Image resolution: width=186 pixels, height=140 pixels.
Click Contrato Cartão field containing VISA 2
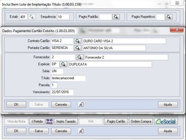click(x=62, y=41)
